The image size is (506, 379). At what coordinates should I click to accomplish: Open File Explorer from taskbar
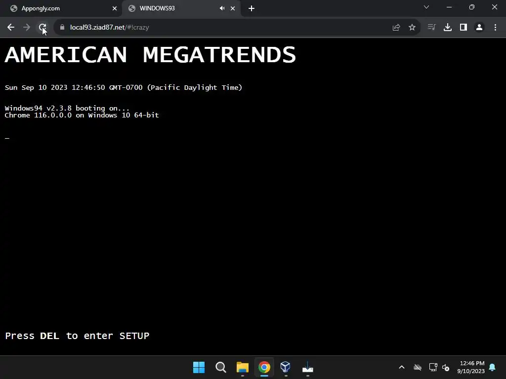pos(242,367)
